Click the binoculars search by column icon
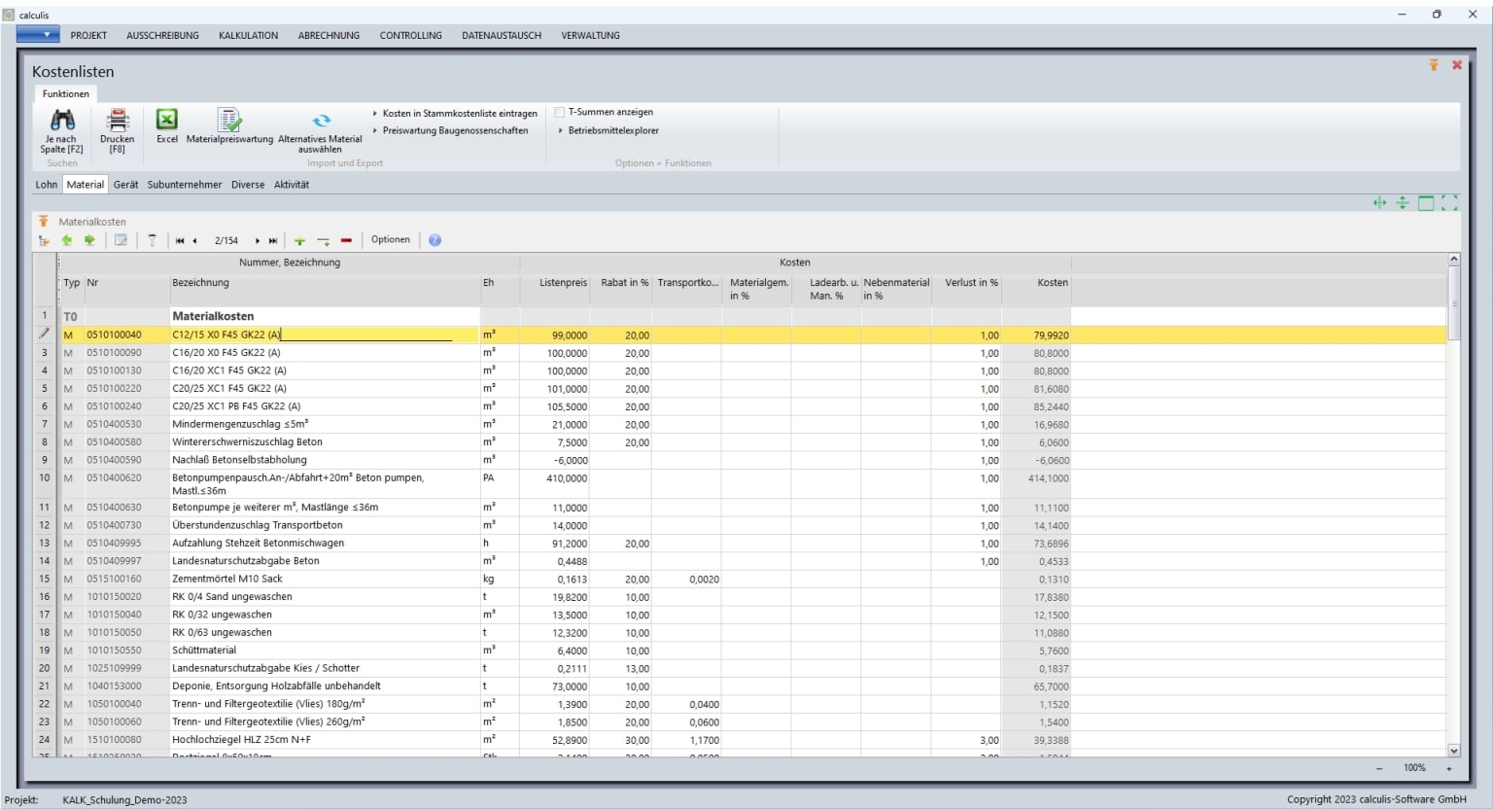Screen dimensions: 1493x809 [x=62, y=121]
